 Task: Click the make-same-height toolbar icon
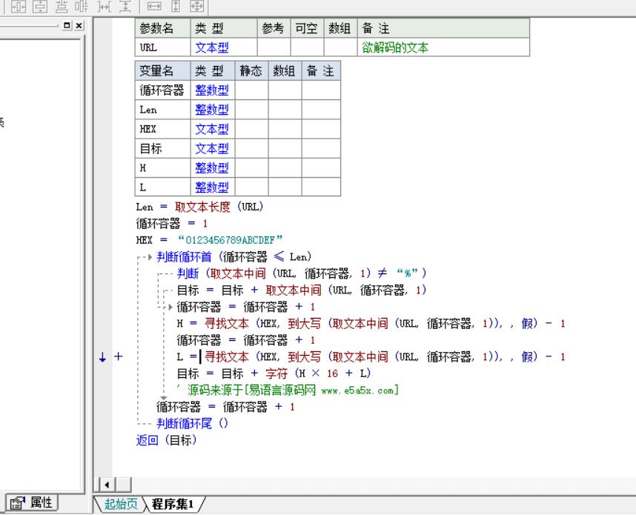[x=176, y=6]
